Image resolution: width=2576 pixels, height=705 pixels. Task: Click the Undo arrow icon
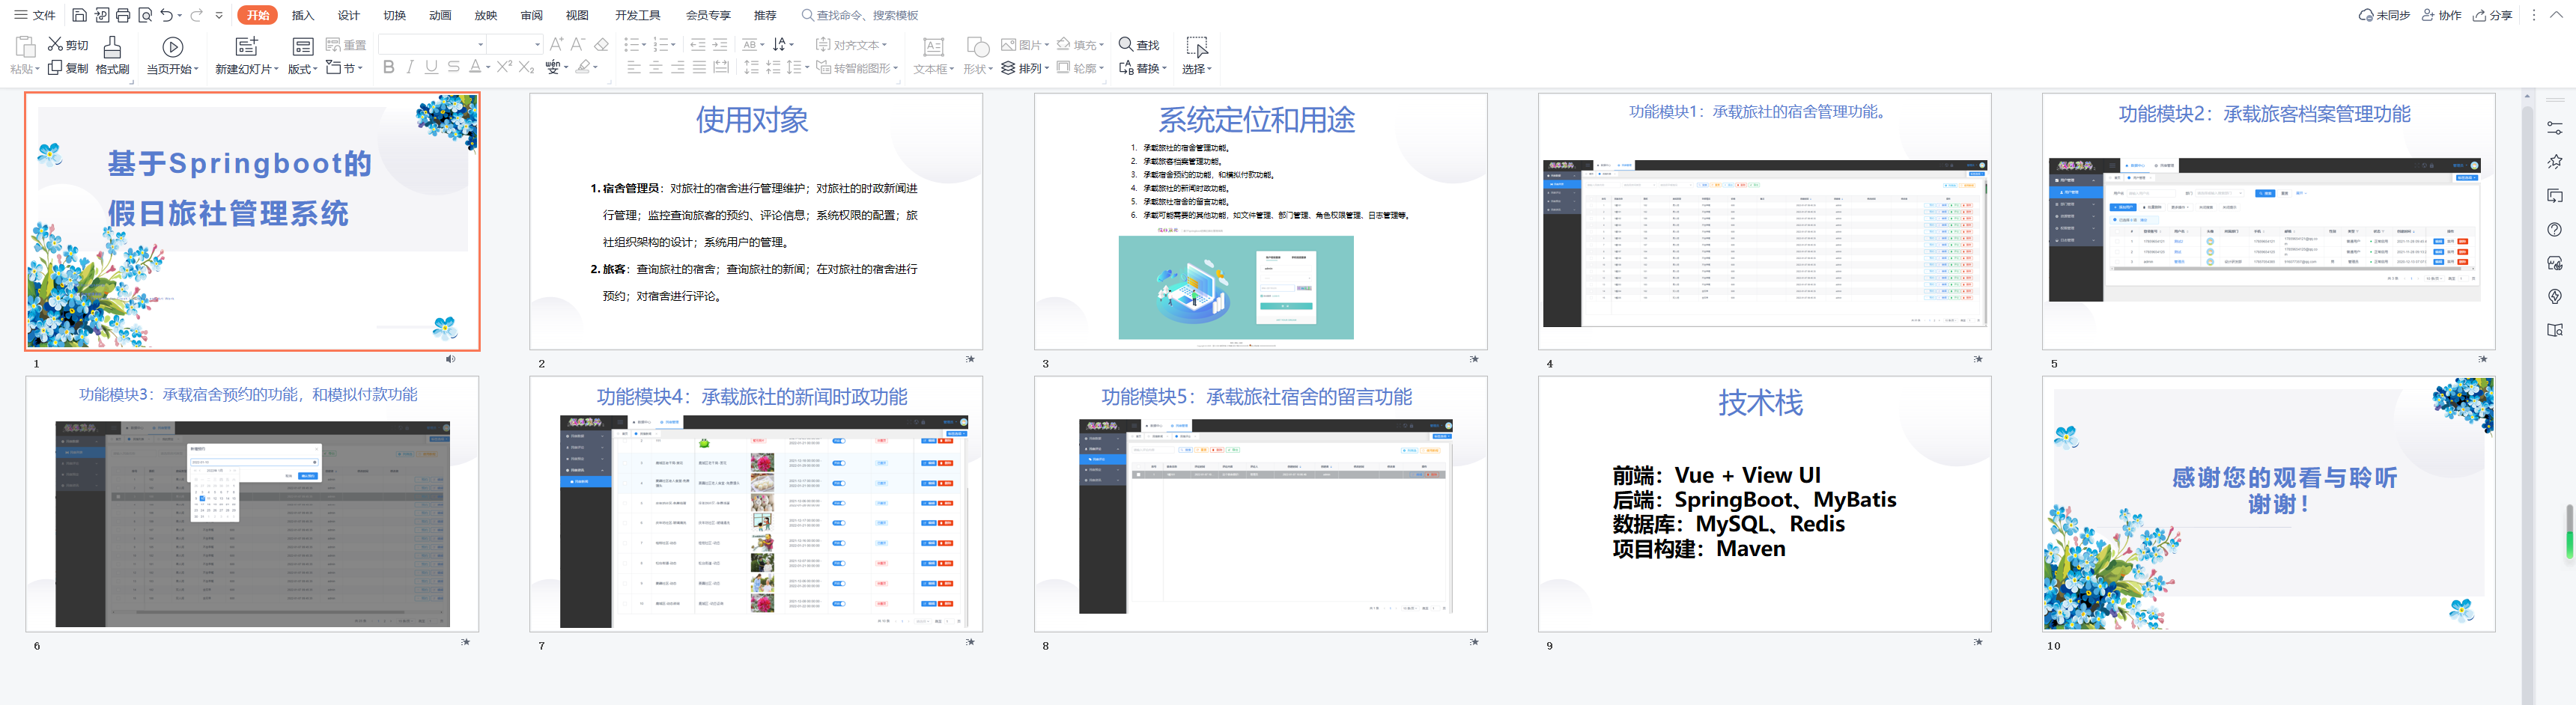[167, 15]
